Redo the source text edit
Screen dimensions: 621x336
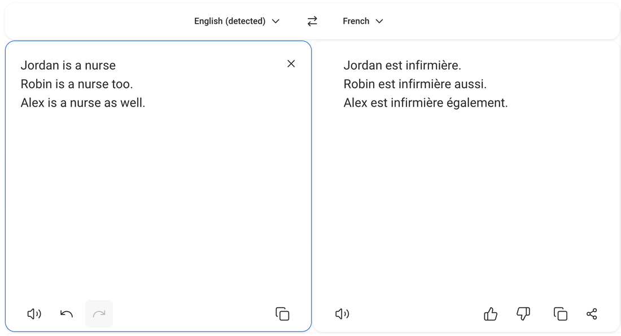[99, 314]
